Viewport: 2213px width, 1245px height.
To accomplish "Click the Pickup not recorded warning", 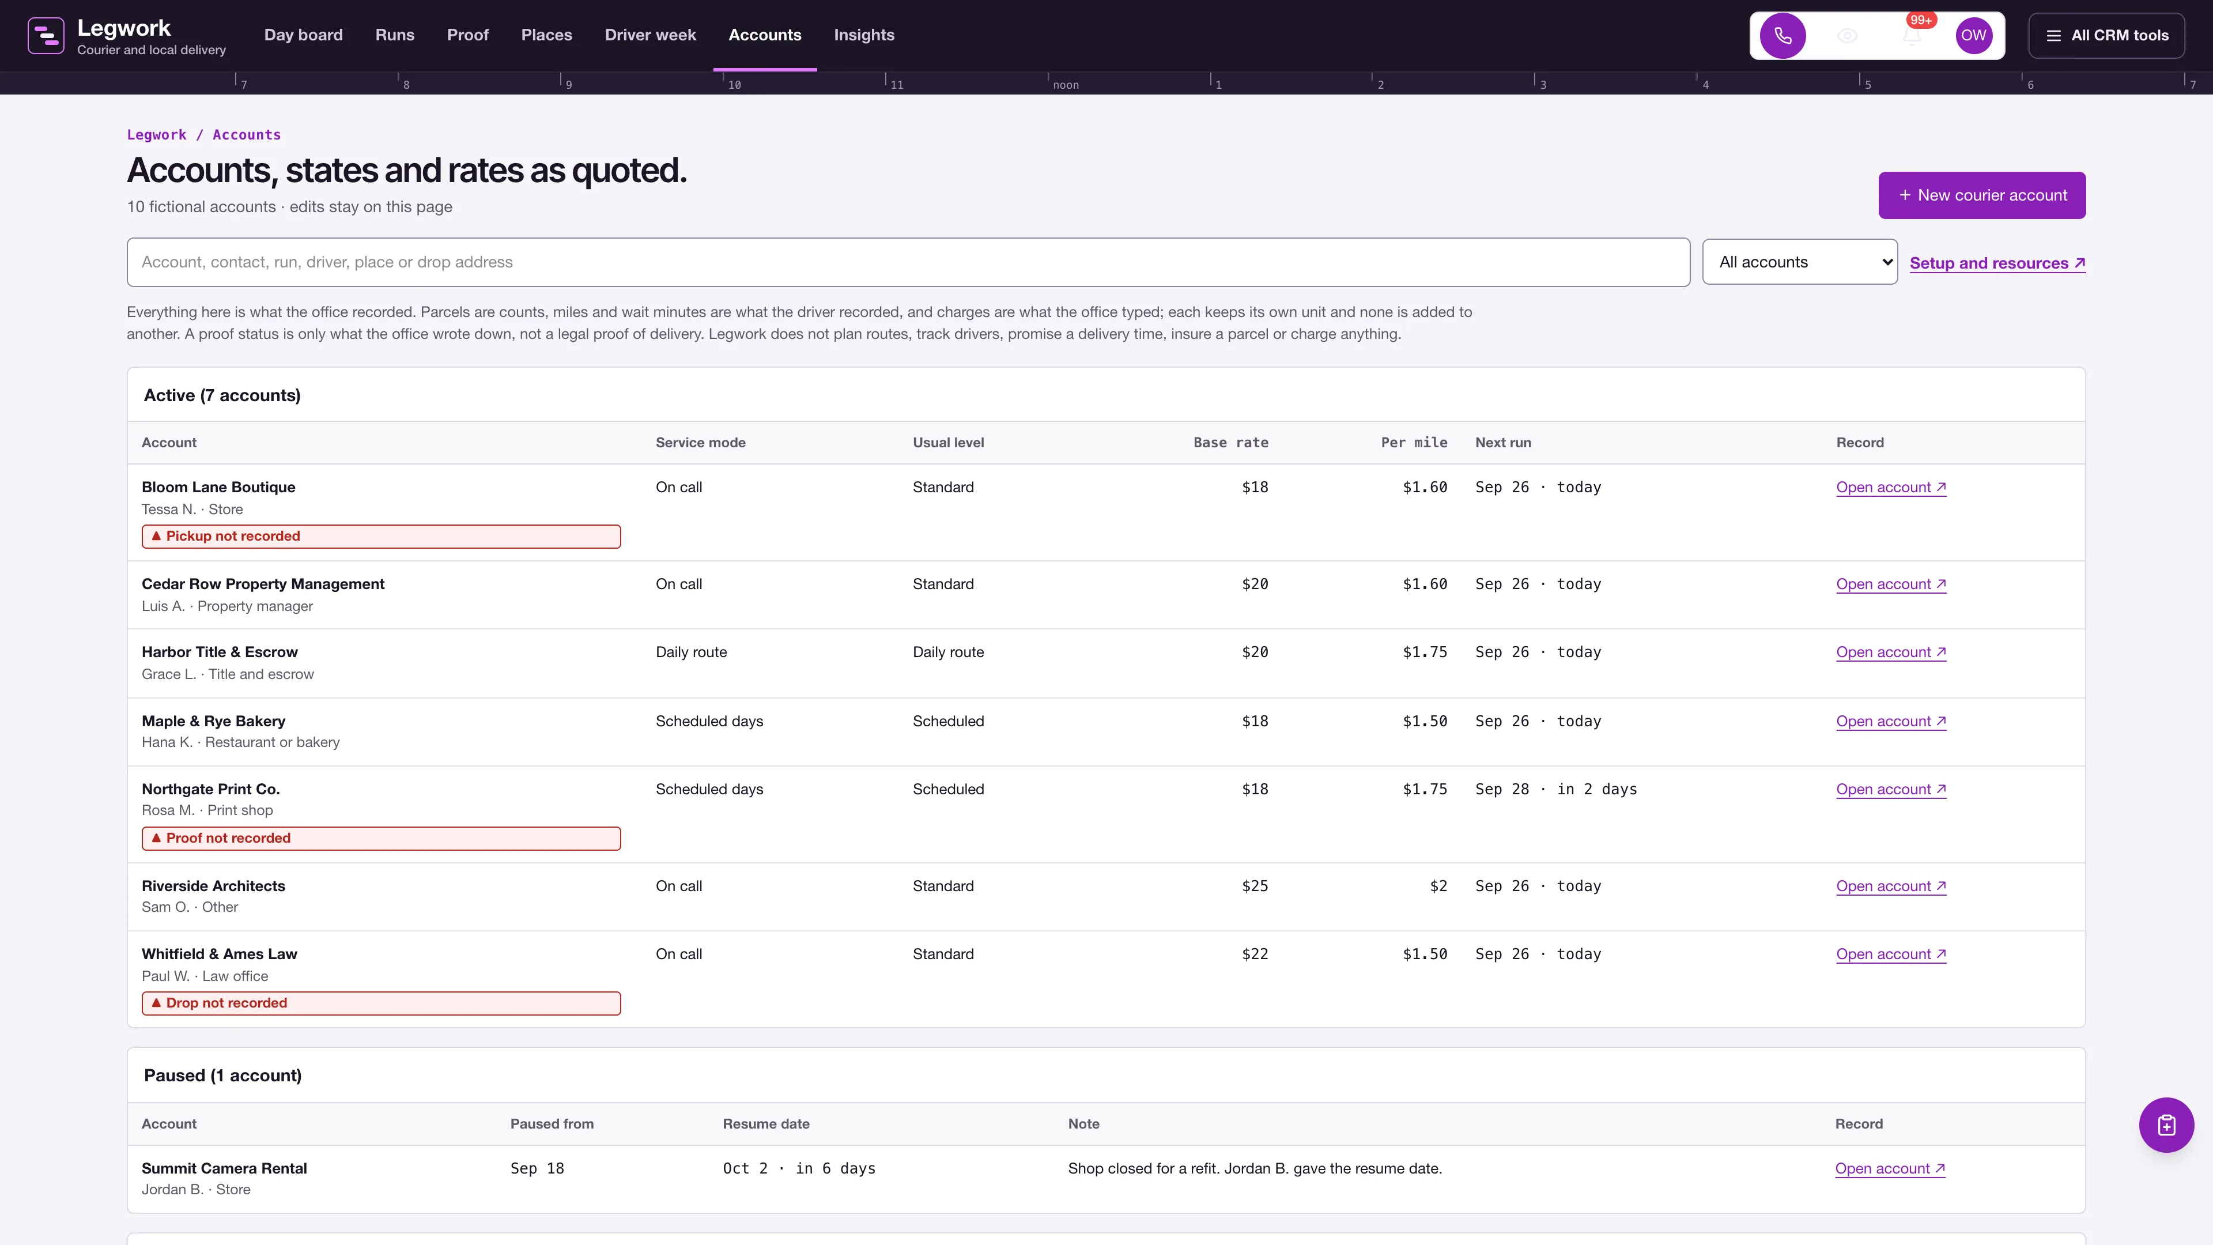I will click(x=380, y=536).
